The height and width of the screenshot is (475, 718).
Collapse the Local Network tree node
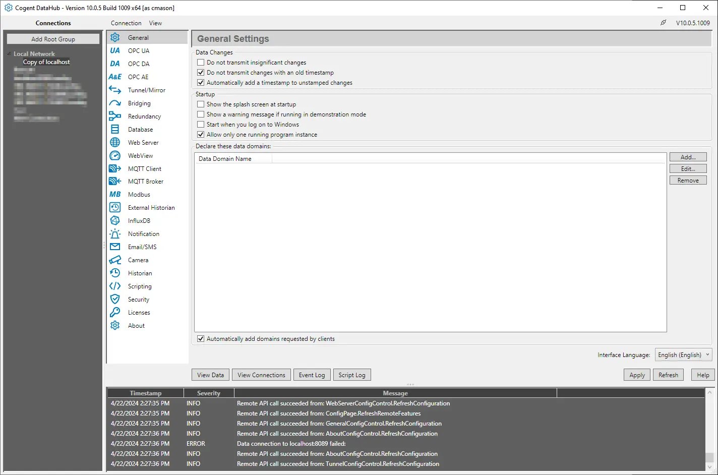click(x=10, y=53)
